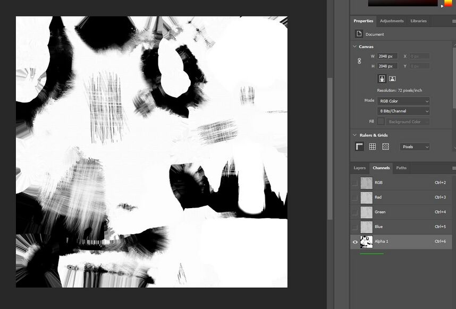Viewport: 456px width, 309px height.
Task: Open the Properties panel flyout menu
Action: click(453, 21)
